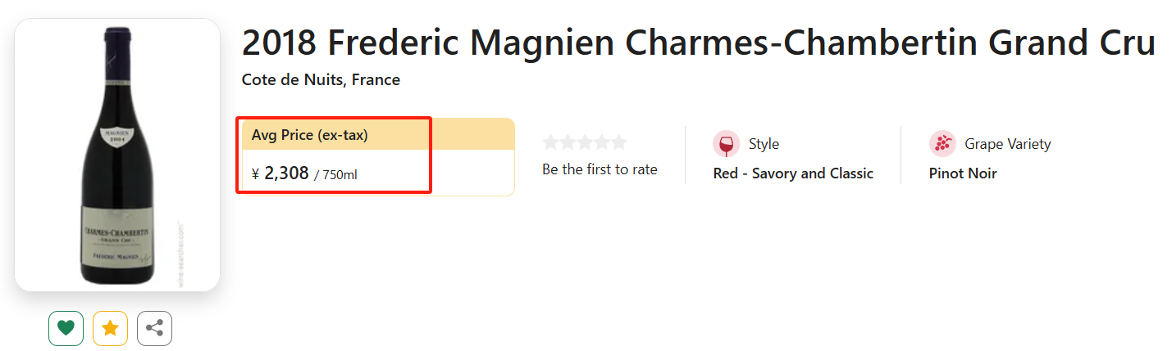Viewport: 1172px width, 351px height.
Task: Open the share icon
Action: [154, 329]
